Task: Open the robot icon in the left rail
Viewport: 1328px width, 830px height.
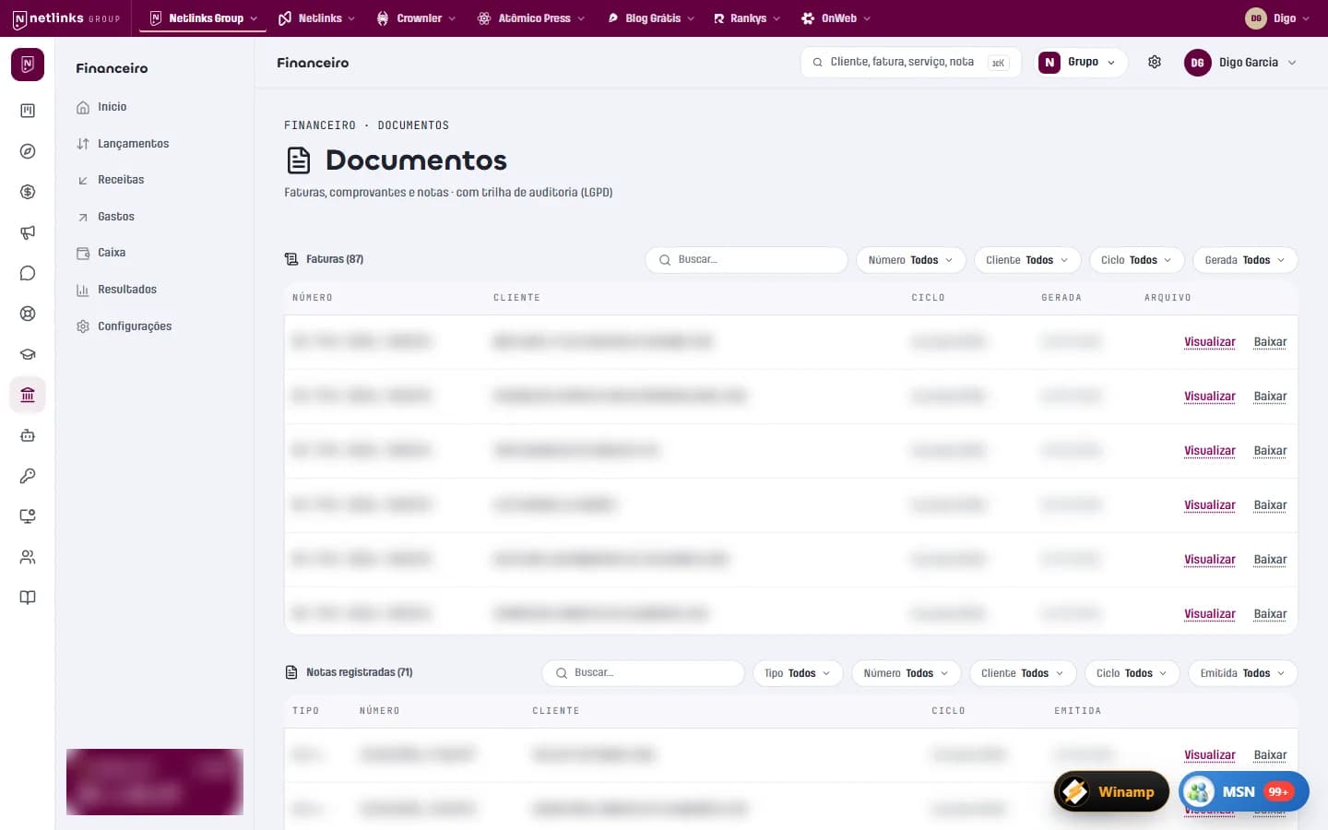Action: (28, 435)
